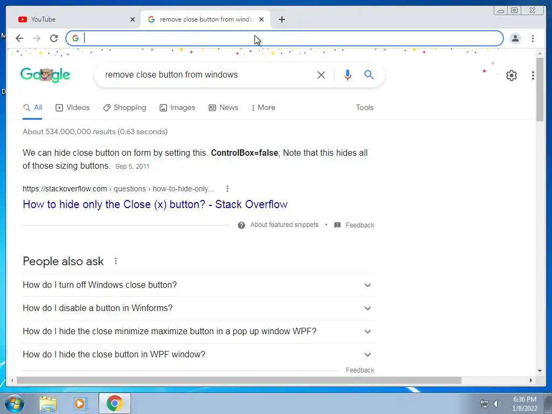
Task: Open Windows Explorer from the taskbar
Action: pyautogui.click(x=48, y=403)
